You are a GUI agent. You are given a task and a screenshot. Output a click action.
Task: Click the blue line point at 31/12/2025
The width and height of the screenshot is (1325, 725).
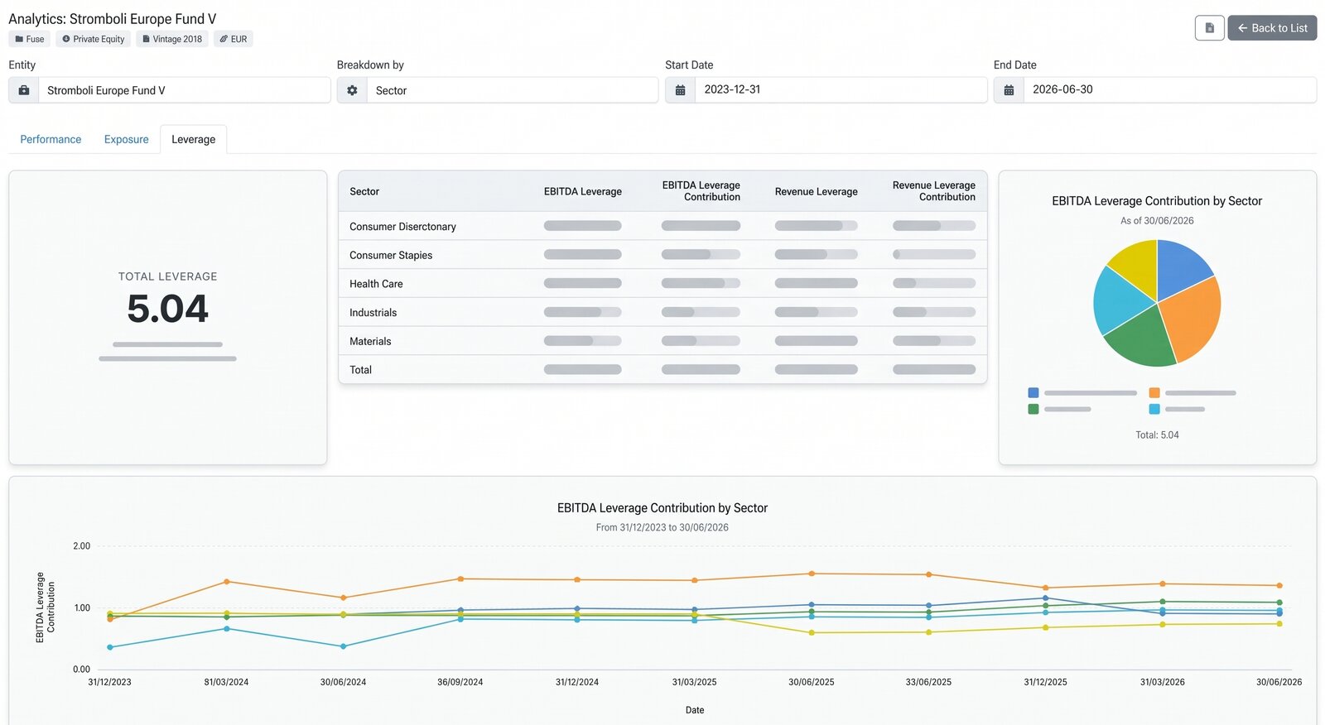(1045, 598)
